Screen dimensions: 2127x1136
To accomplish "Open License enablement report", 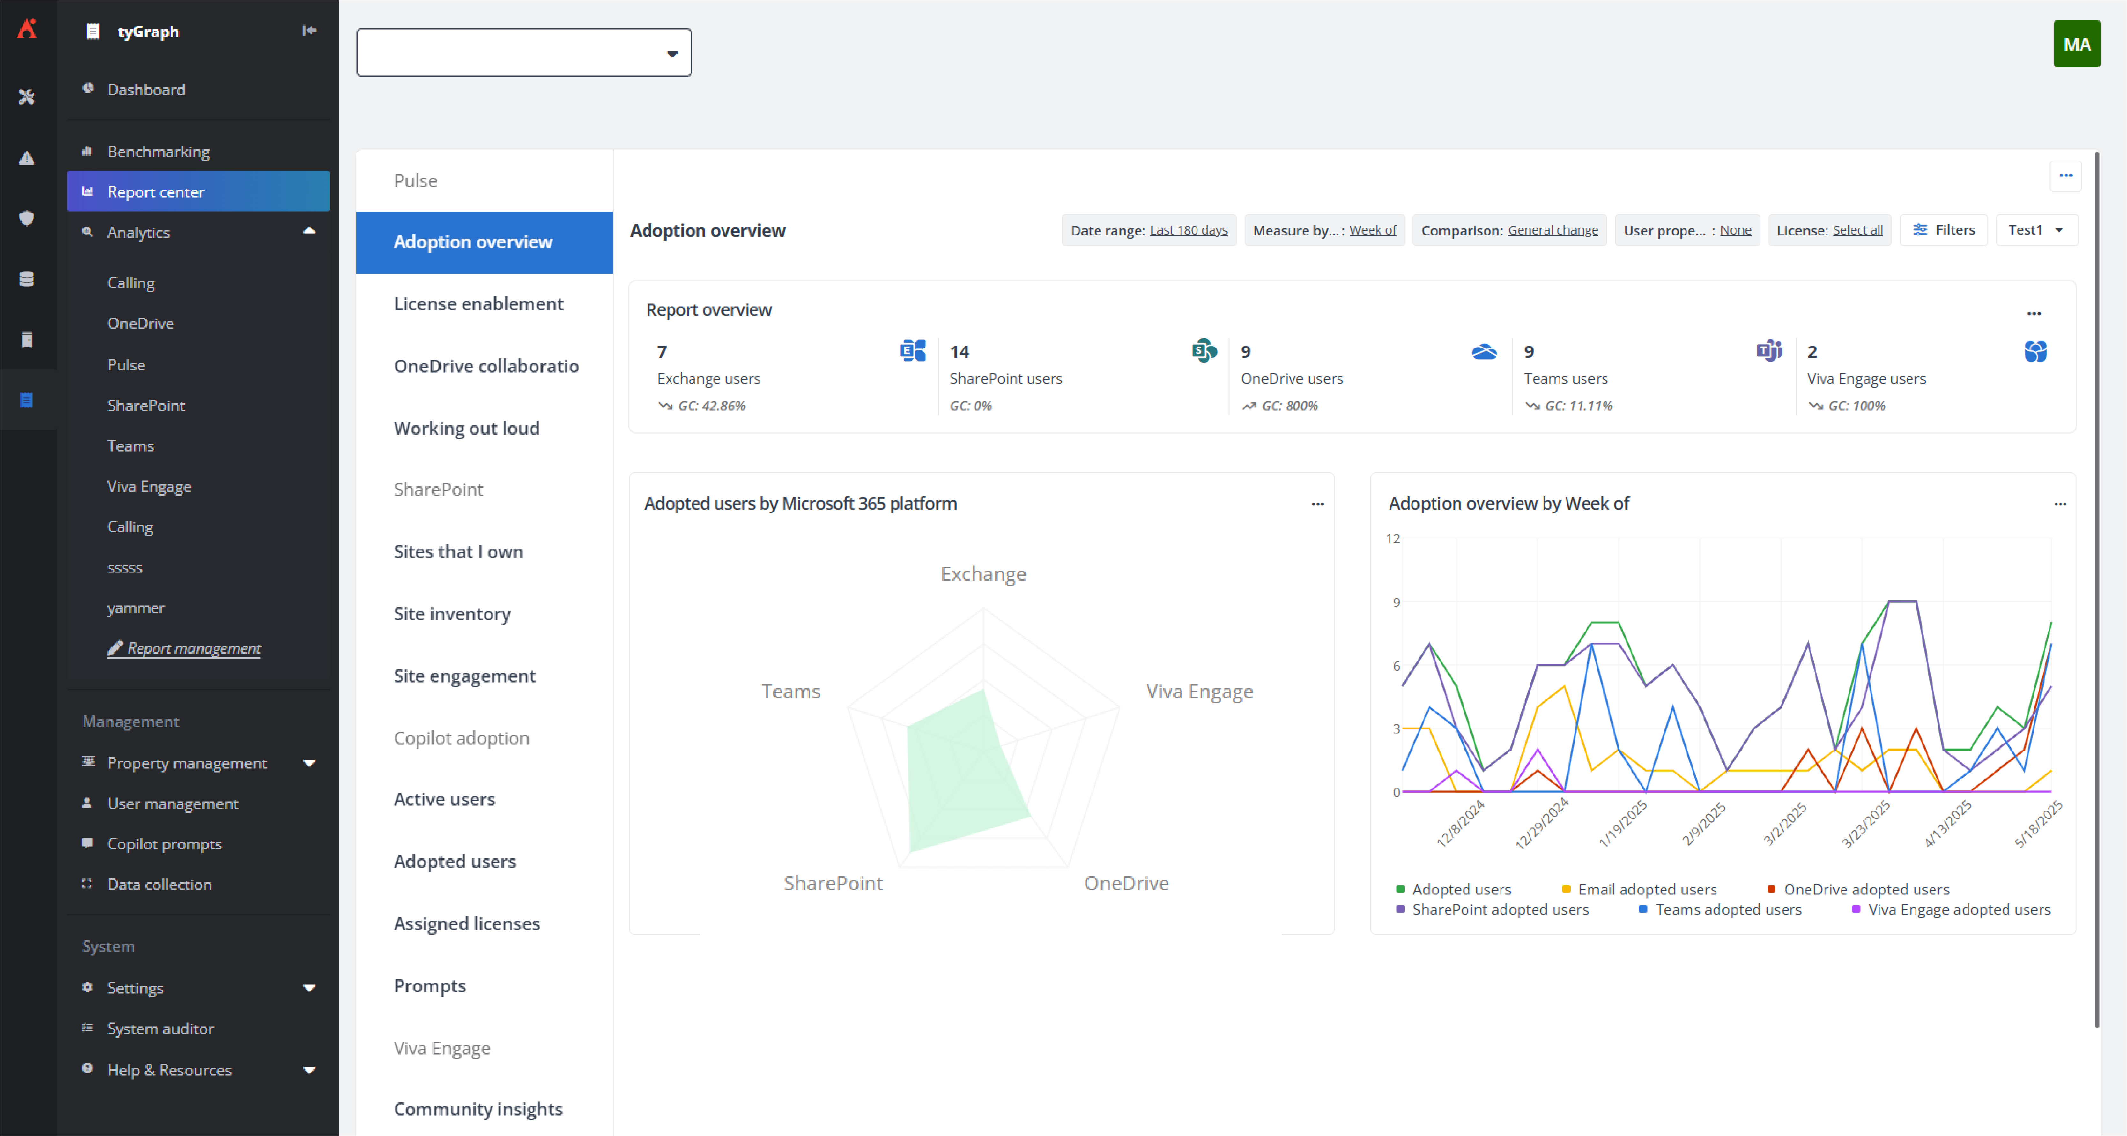I will 478,304.
